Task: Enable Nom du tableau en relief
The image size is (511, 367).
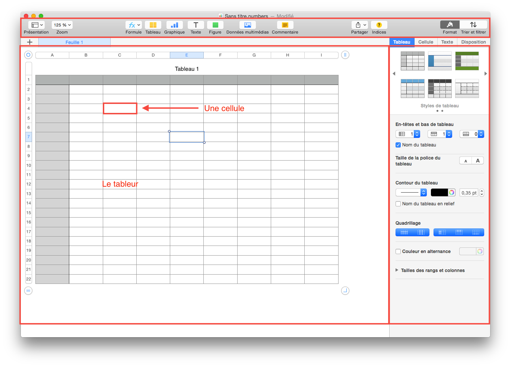Action: (x=398, y=204)
